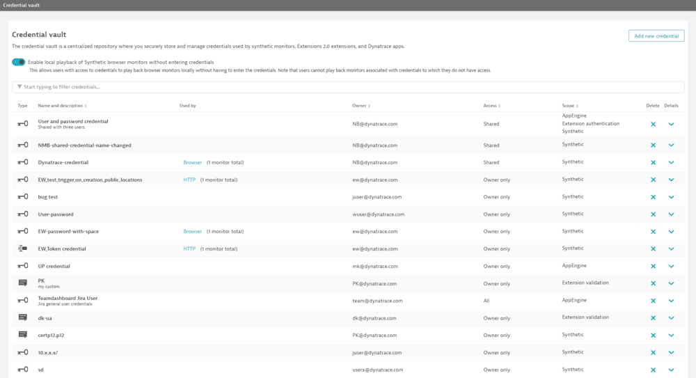Select Extension validation scope of dk-ua
Image resolution: width=696 pixels, height=378 pixels.
click(x=585, y=317)
